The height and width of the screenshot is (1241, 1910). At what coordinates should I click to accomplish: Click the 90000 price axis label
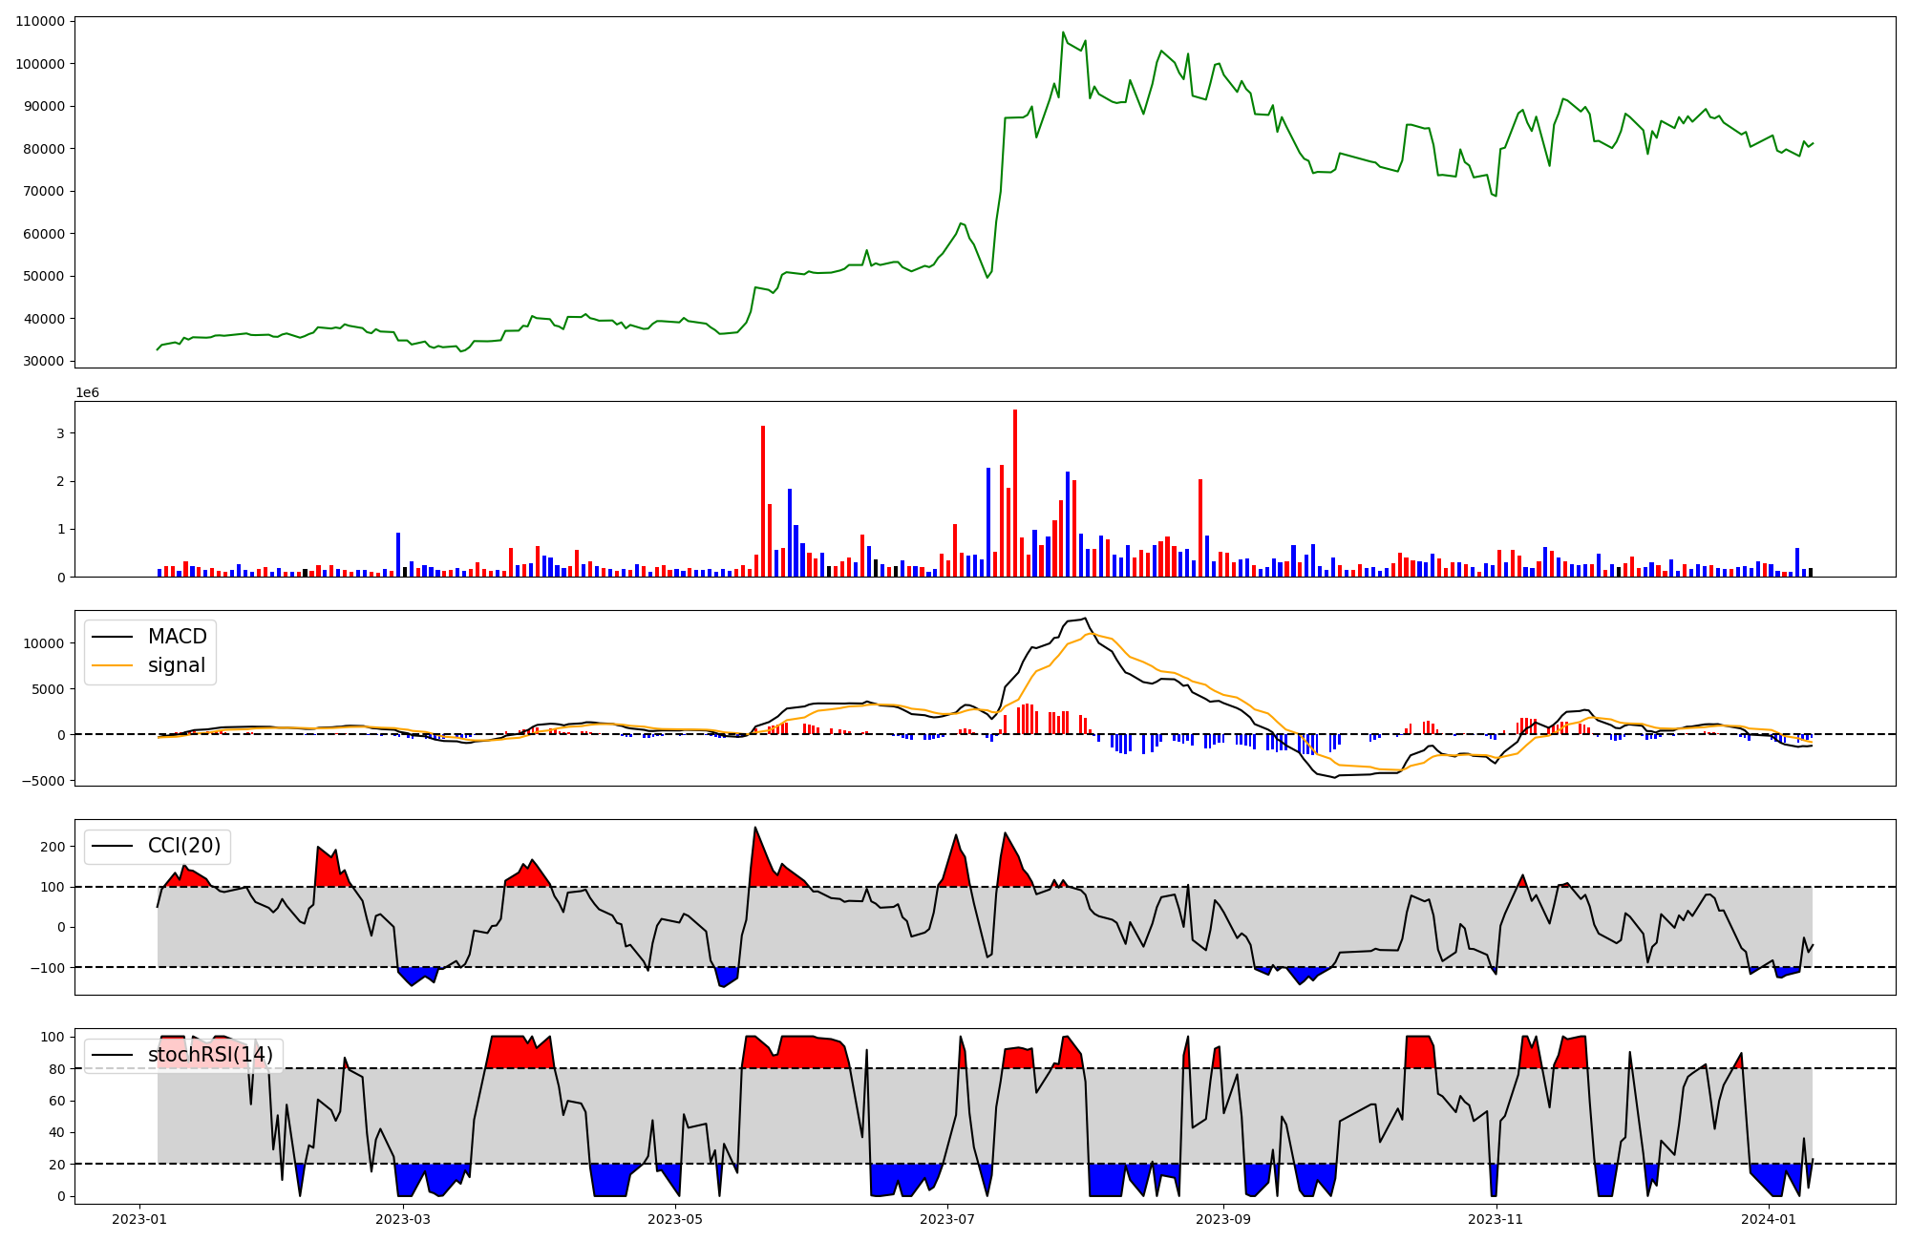(45, 107)
